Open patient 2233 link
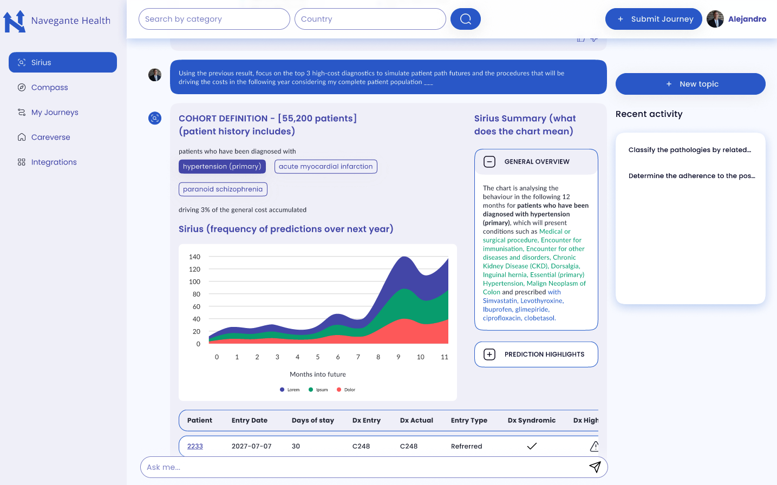 point(195,446)
